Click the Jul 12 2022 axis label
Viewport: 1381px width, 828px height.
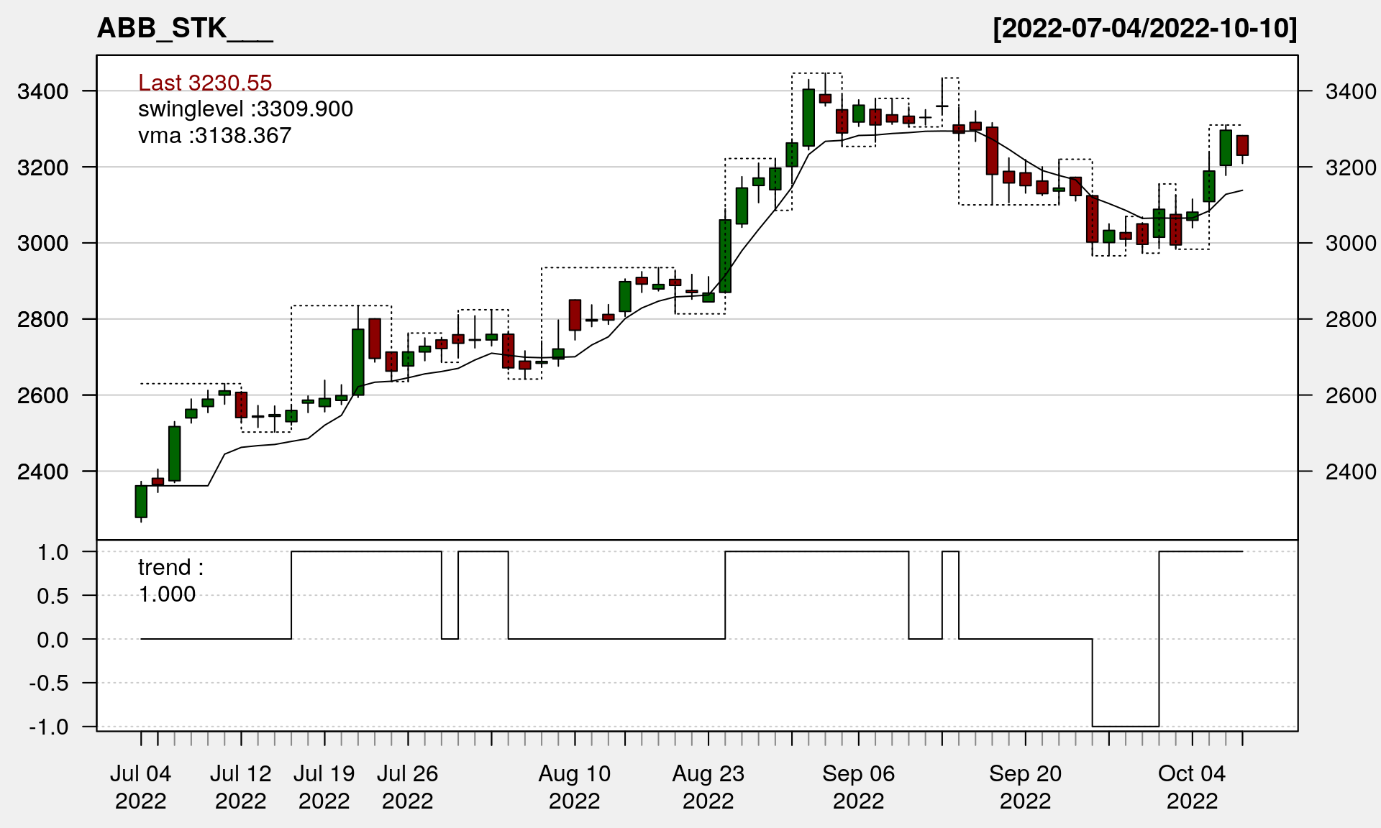[240, 787]
